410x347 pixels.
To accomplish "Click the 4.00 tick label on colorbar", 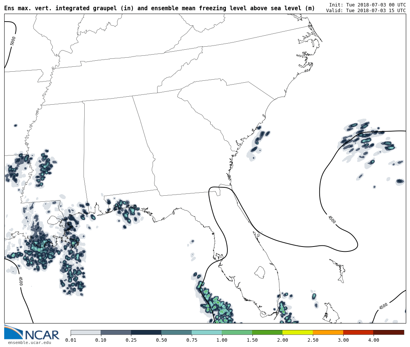I will (373, 340).
